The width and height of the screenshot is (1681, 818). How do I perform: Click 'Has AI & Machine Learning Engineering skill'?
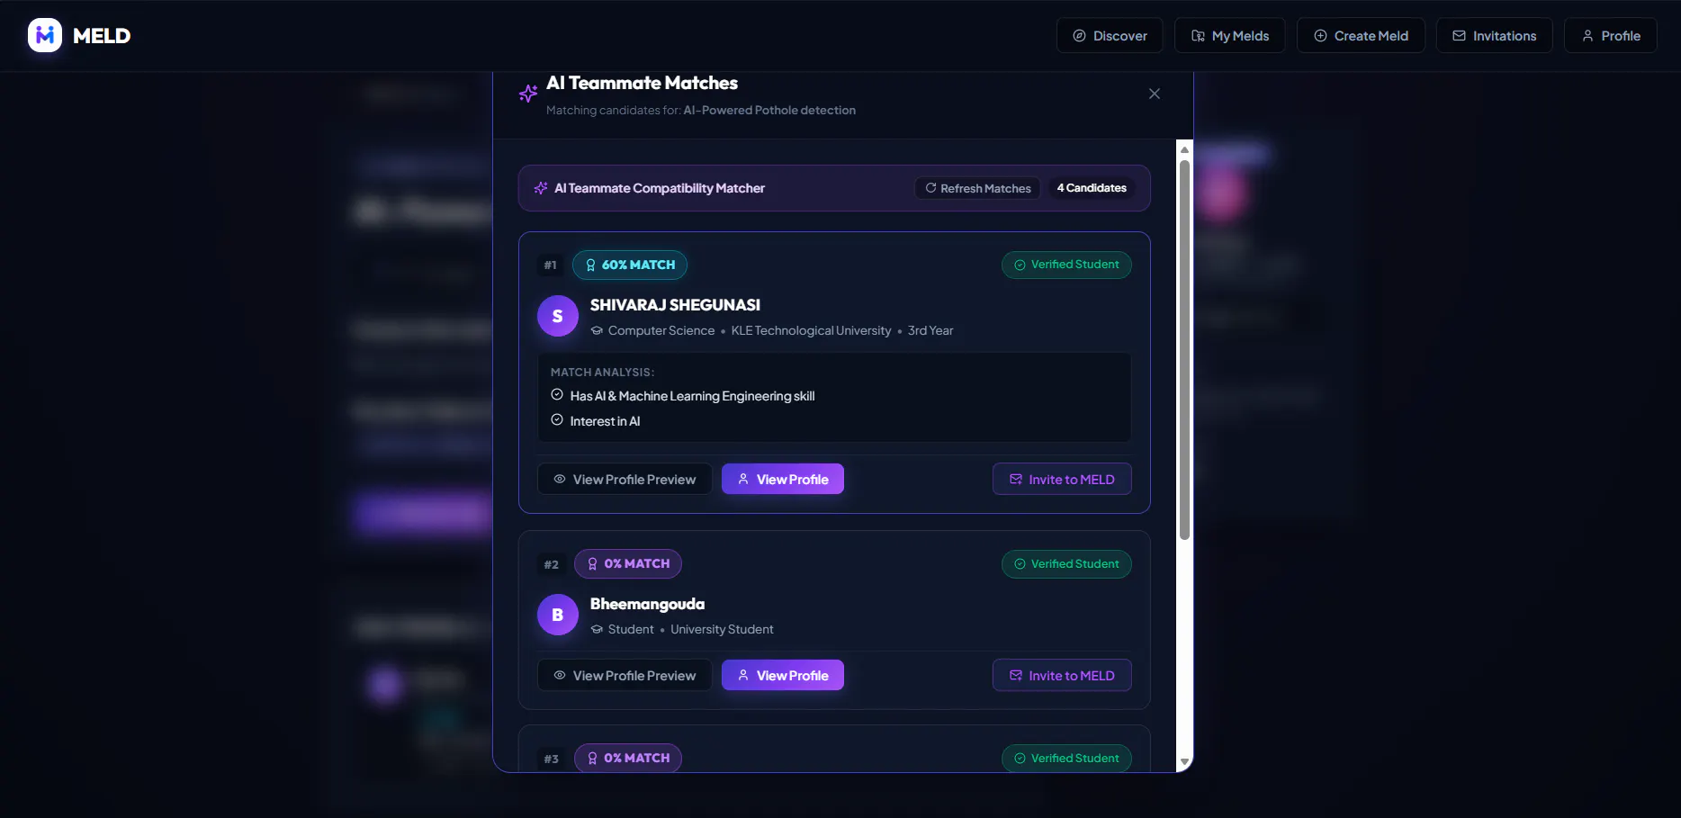692,396
